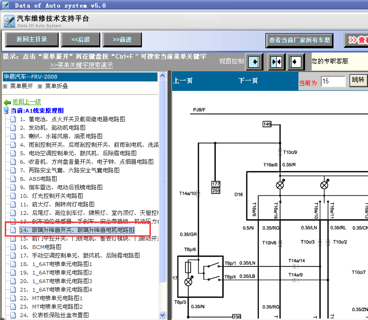Click the 菜单折叠 collapse icon

pos(40,87)
